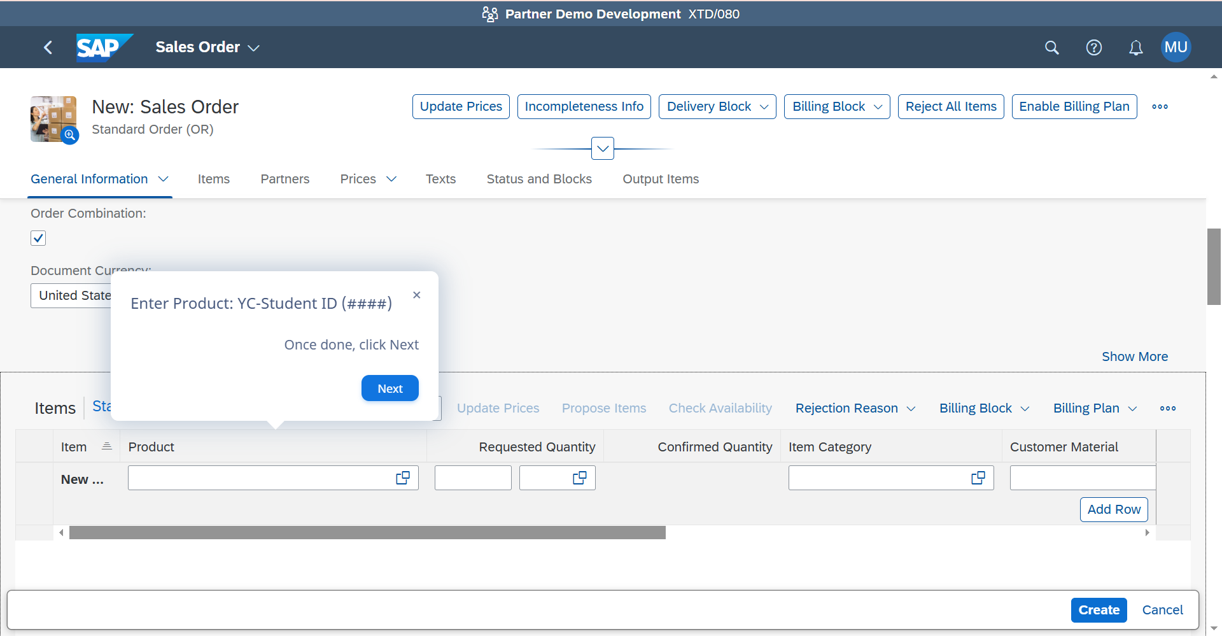1222x636 pixels.
Task: Switch to the Partners tab
Action: (284, 179)
